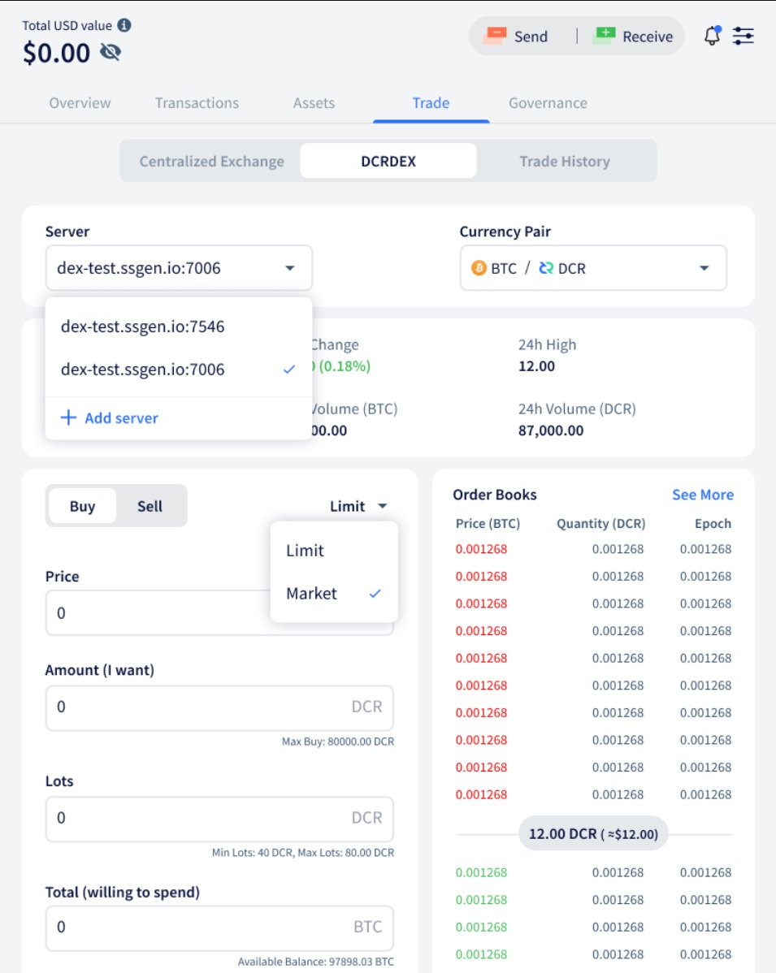Screen dimensions: 776x973
Task: Click the 24h High value 12.00
Action: [x=536, y=366]
